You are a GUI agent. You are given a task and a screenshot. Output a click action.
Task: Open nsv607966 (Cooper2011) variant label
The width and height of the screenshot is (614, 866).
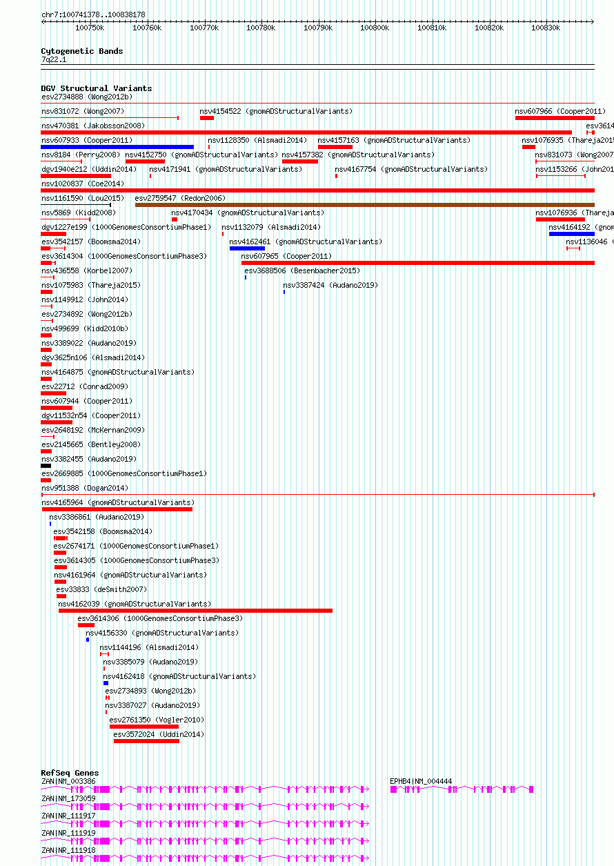tap(560, 112)
